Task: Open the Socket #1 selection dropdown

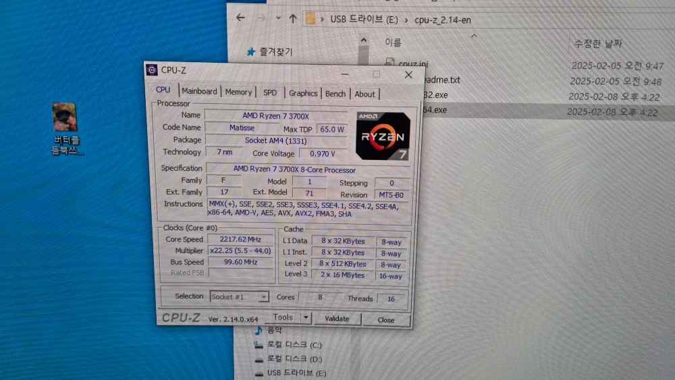Action: [240, 296]
